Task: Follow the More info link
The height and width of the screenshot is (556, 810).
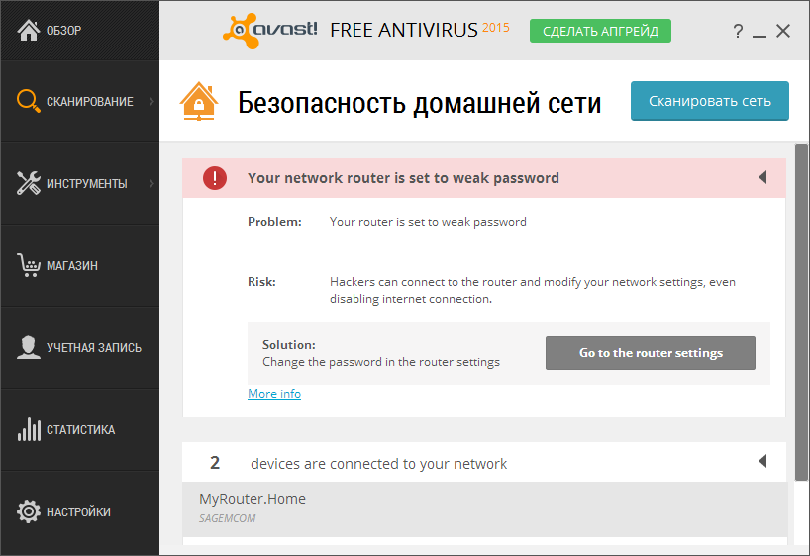Action: tap(274, 394)
